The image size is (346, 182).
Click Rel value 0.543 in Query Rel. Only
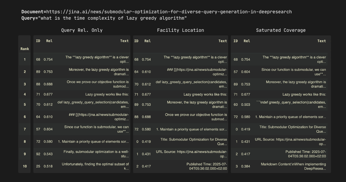[48, 154]
